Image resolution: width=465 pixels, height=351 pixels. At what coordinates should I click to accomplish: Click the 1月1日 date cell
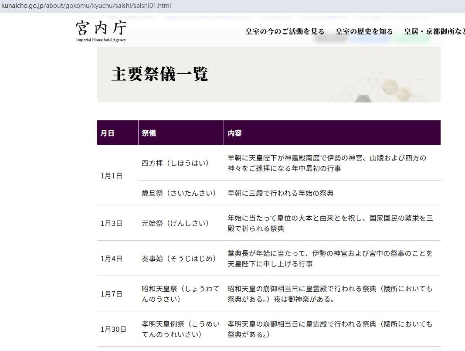point(111,176)
